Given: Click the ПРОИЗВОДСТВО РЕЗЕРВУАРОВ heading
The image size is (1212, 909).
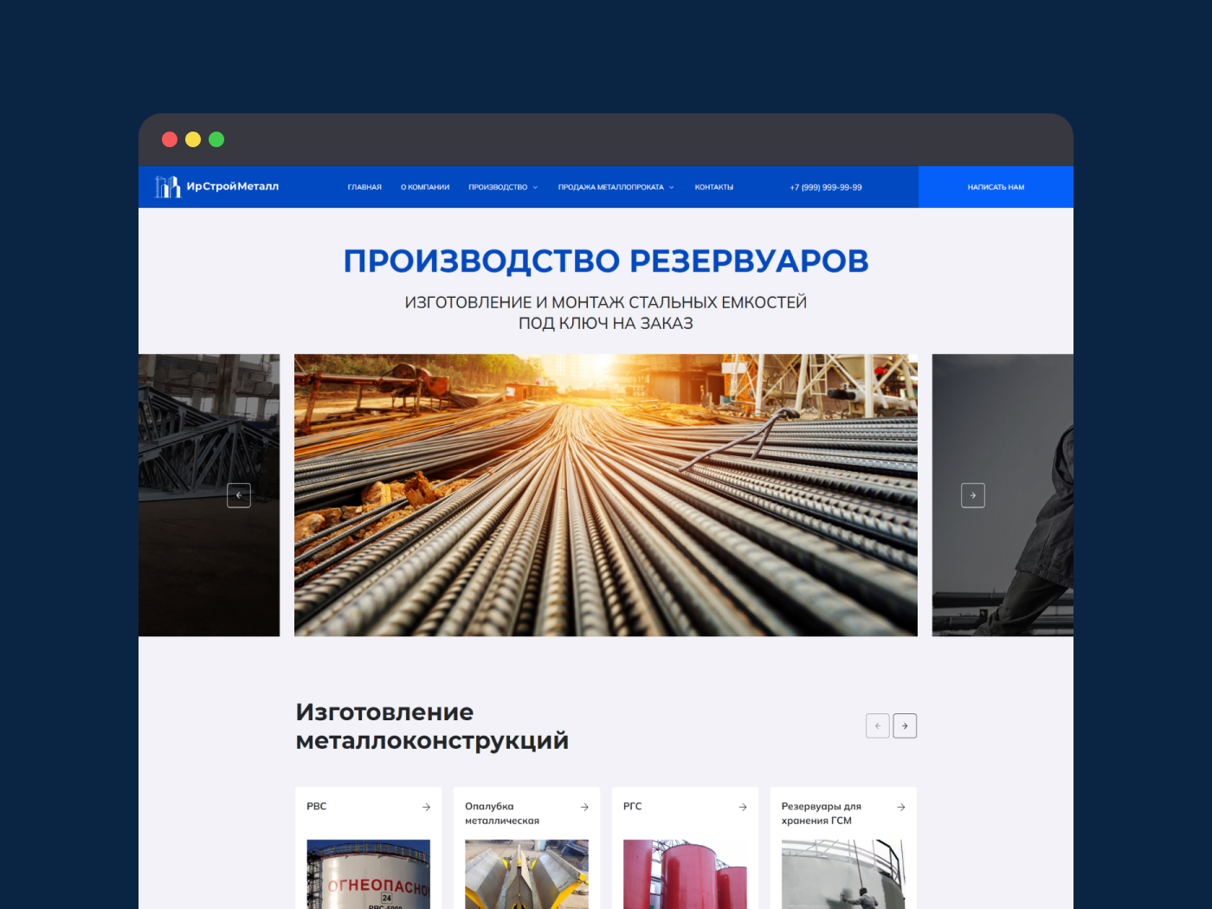Looking at the screenshot, I should (x=606, y=261).
